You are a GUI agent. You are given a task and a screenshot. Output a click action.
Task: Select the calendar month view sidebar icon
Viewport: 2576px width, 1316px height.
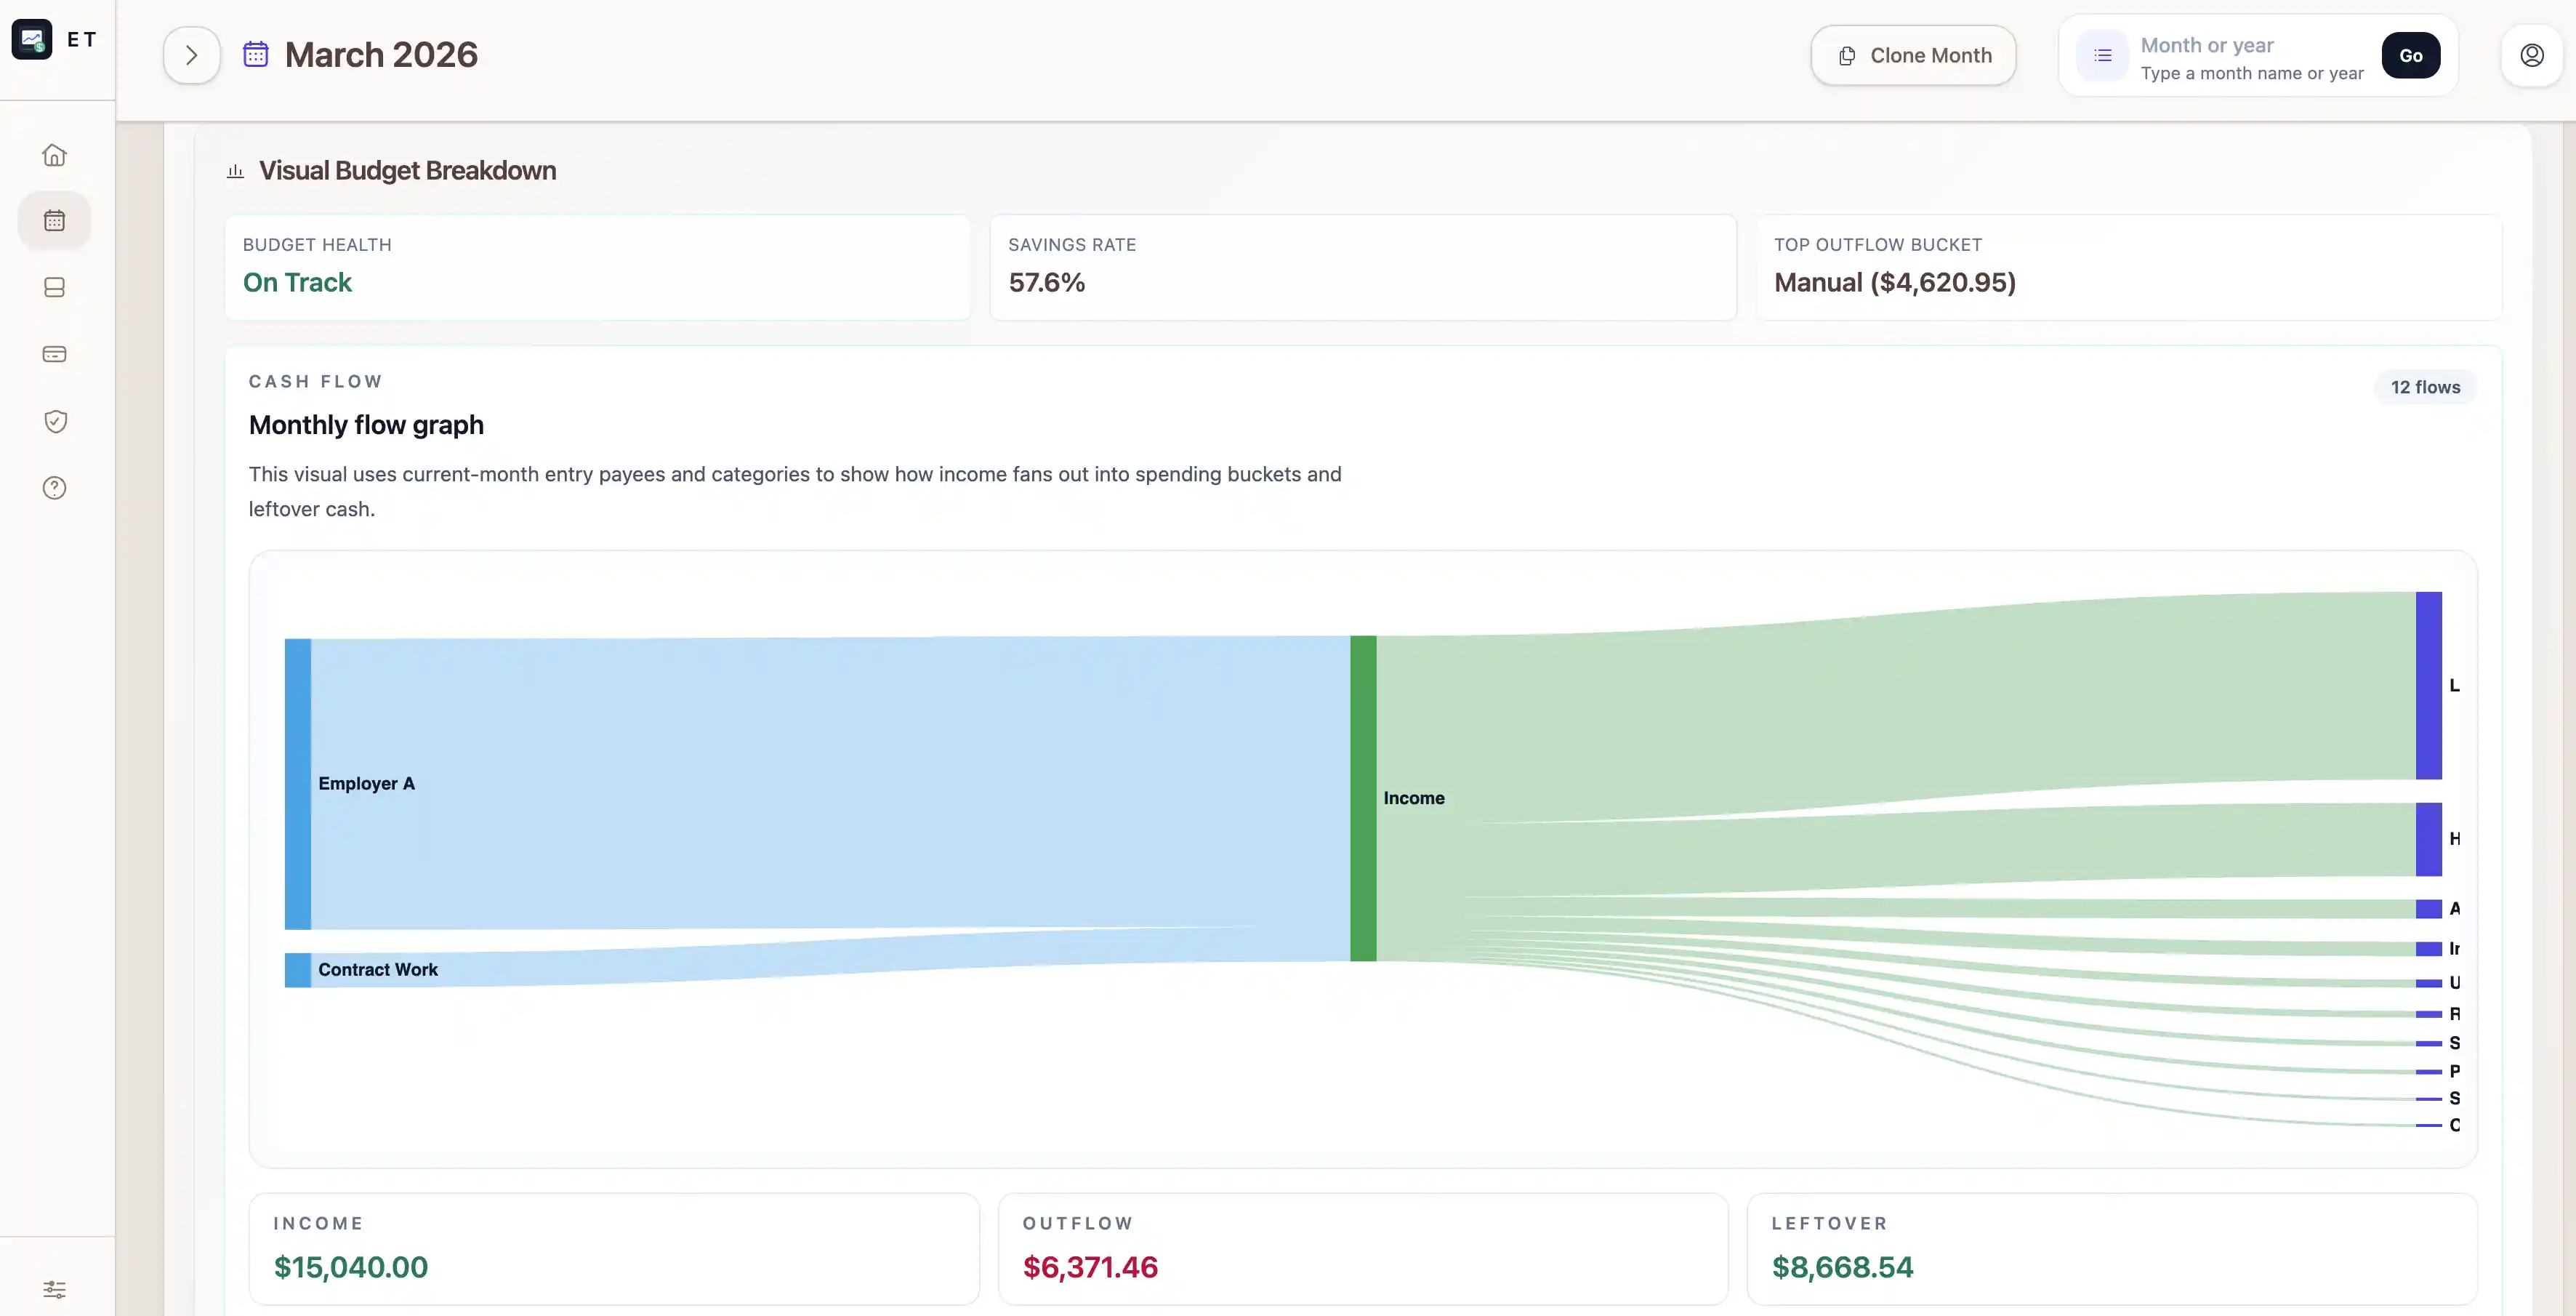54,221
